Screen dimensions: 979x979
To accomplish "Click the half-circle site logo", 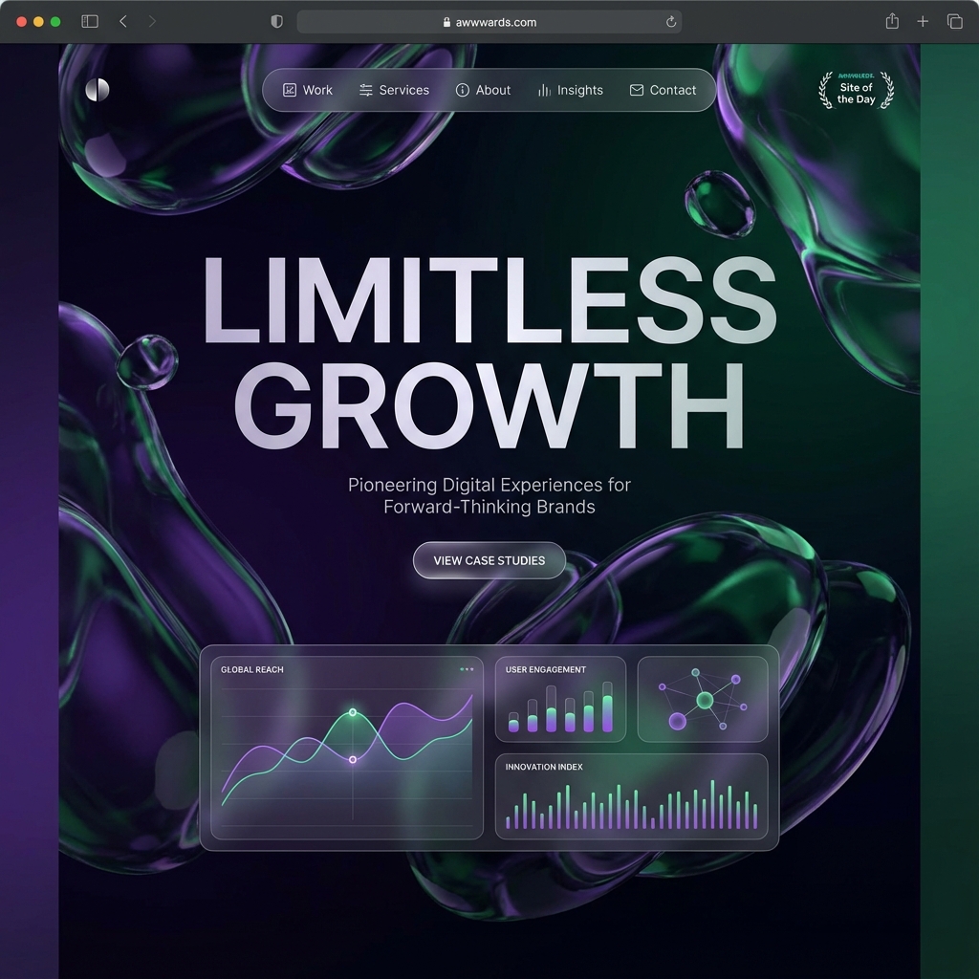I will coord(98,90).
